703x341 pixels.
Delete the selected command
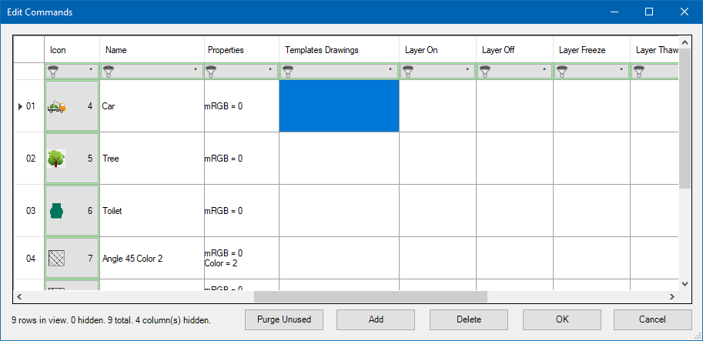[469, 319]
